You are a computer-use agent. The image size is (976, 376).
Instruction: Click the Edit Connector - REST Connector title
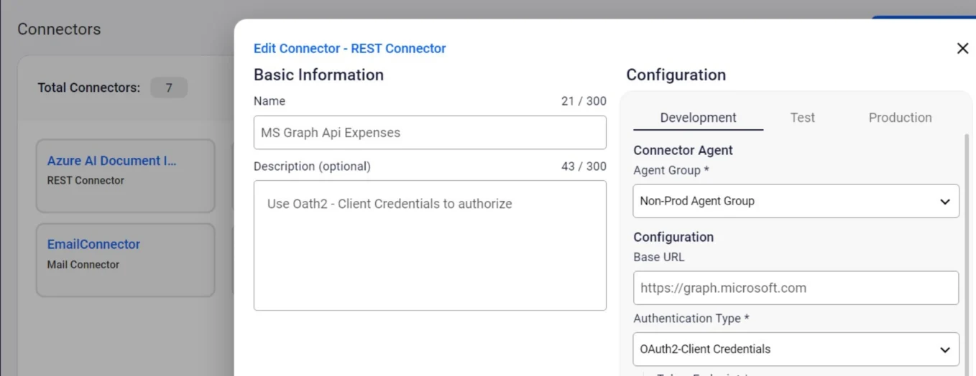point(349,48)
